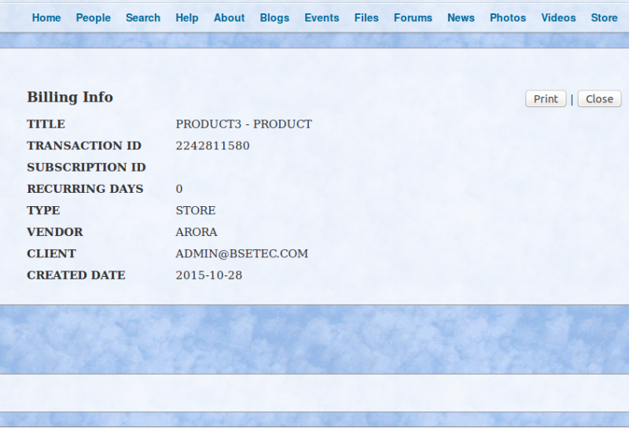Viewport: 629px width, 428px height.
Task: Open the Files section
Action: 366,18
